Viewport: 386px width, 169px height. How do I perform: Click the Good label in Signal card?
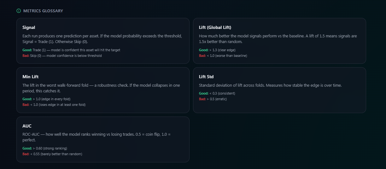27,50
